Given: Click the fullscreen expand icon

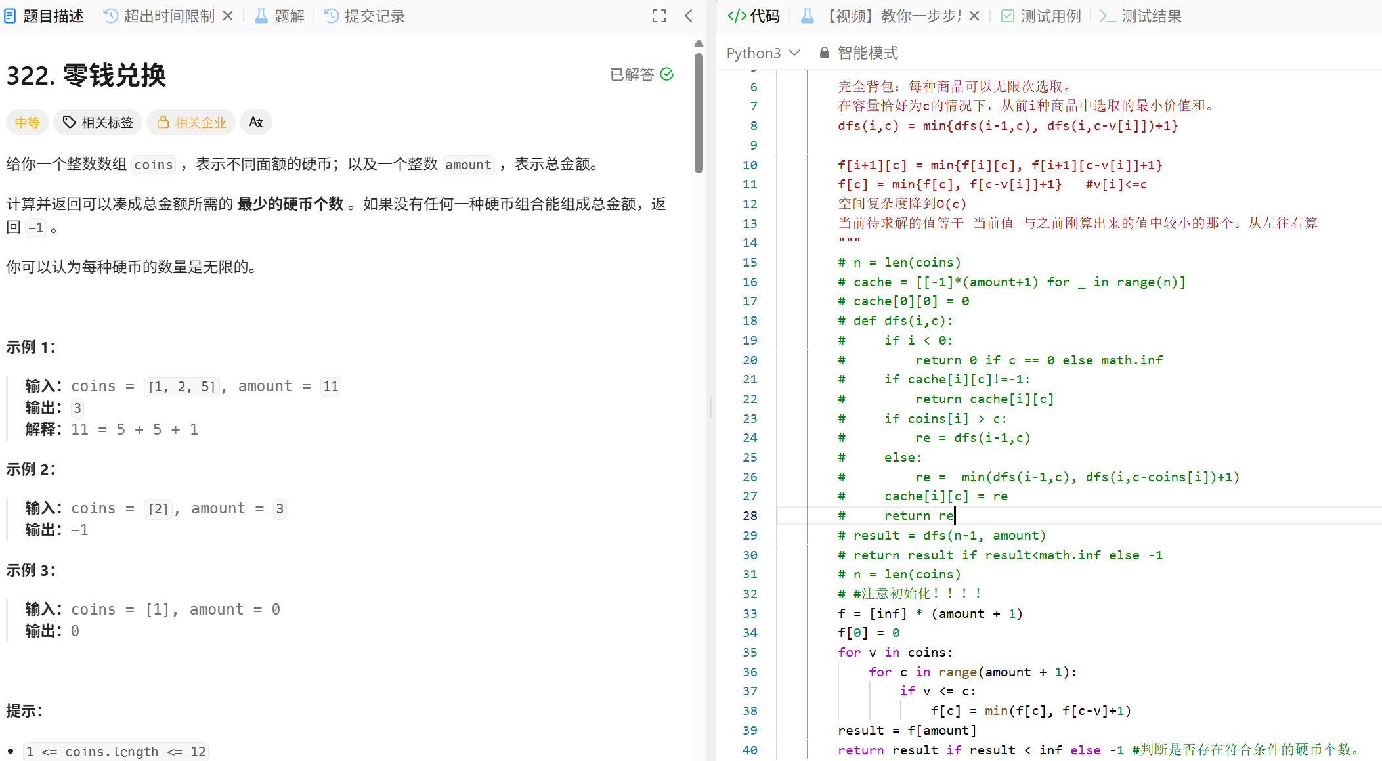Looking at the screenshot, I should [x=659, y=16].
